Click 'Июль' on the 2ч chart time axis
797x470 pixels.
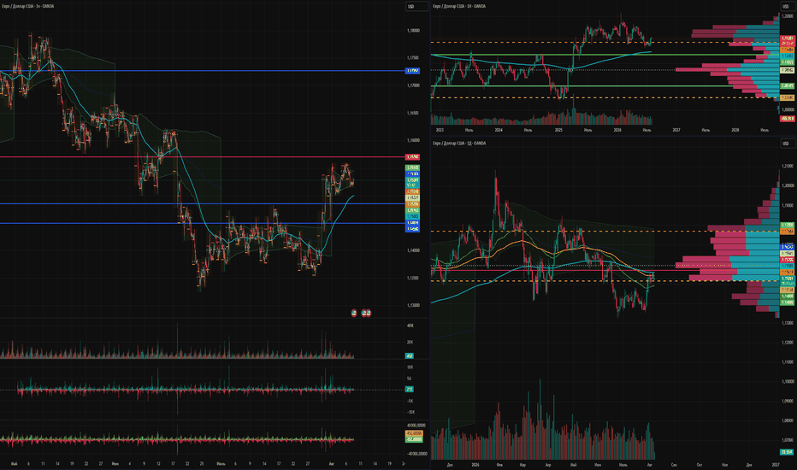221,464
